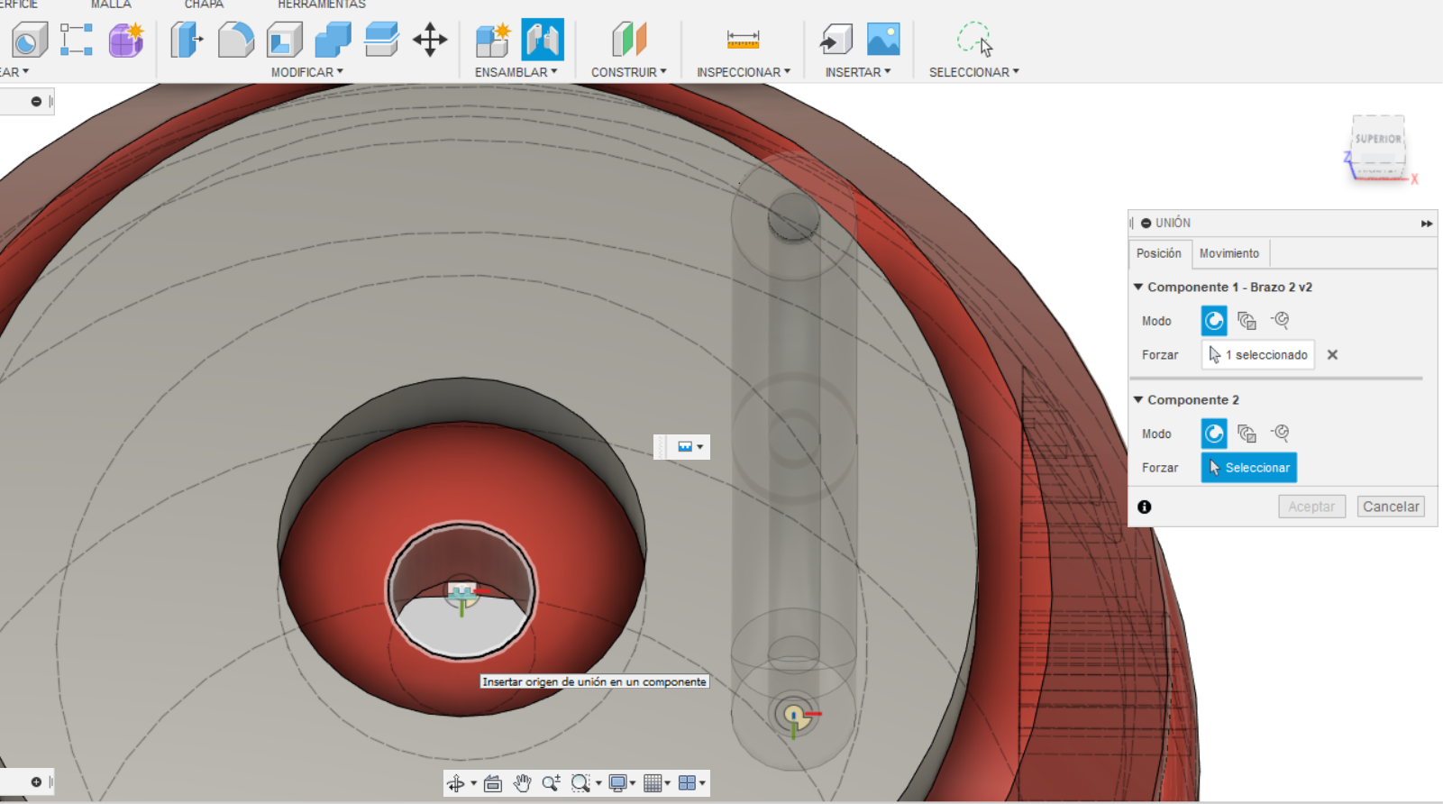Select Two Edge Intersection mode for Componente 1
Image resolution: width=1443 pixels, height=804 pixels.
coord(1281,320)
